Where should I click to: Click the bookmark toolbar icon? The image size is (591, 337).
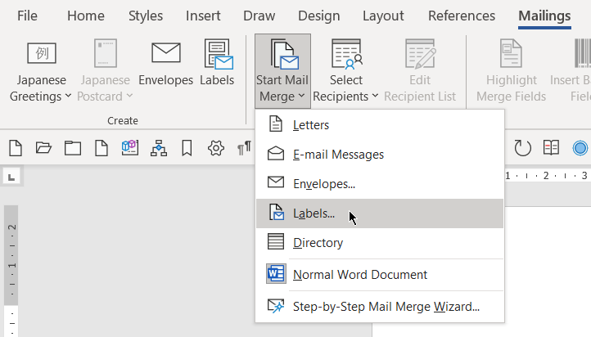[187, 148]
